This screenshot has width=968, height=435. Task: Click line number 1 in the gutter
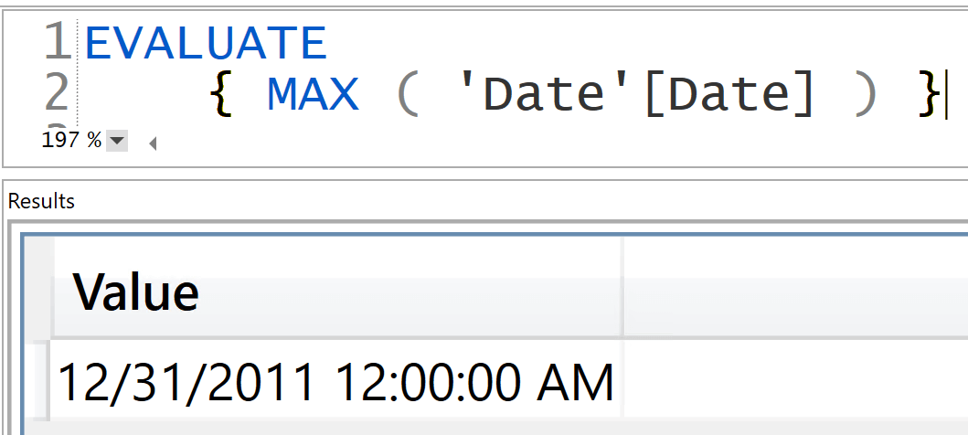(59, 43)
